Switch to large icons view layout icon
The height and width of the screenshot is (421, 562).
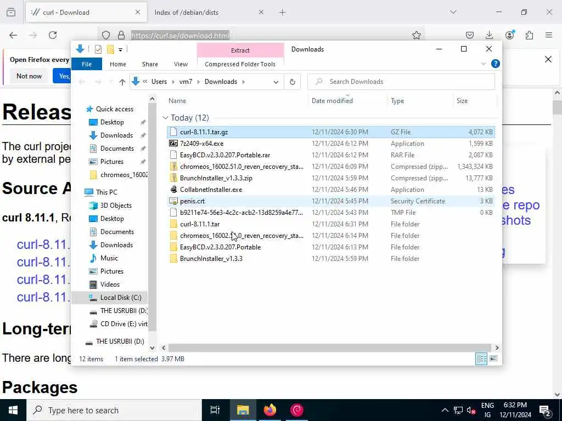[x=493, y=359]
